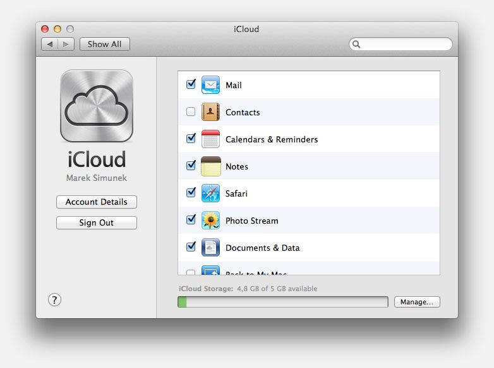The image size is (494, 368).
Task: Uncheck Documents & Data checkbox
Action: pyautogui.click(x=191, y=246)
